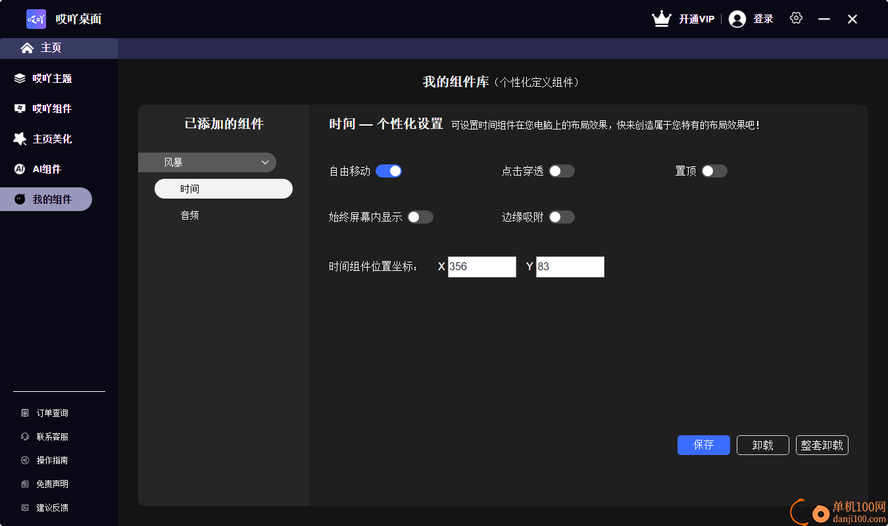Open 操作指南 link
This screenshot has width=888, height=526.
pyautogui.click(x=52, y=460)
